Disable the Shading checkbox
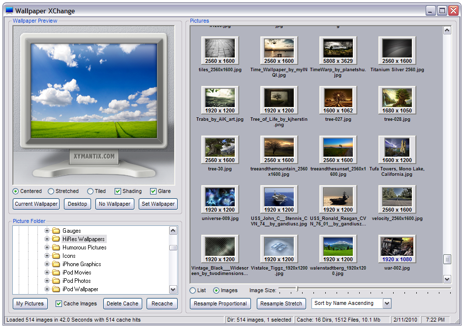Viewport: 464px width, 328px height. click(118, 191)
